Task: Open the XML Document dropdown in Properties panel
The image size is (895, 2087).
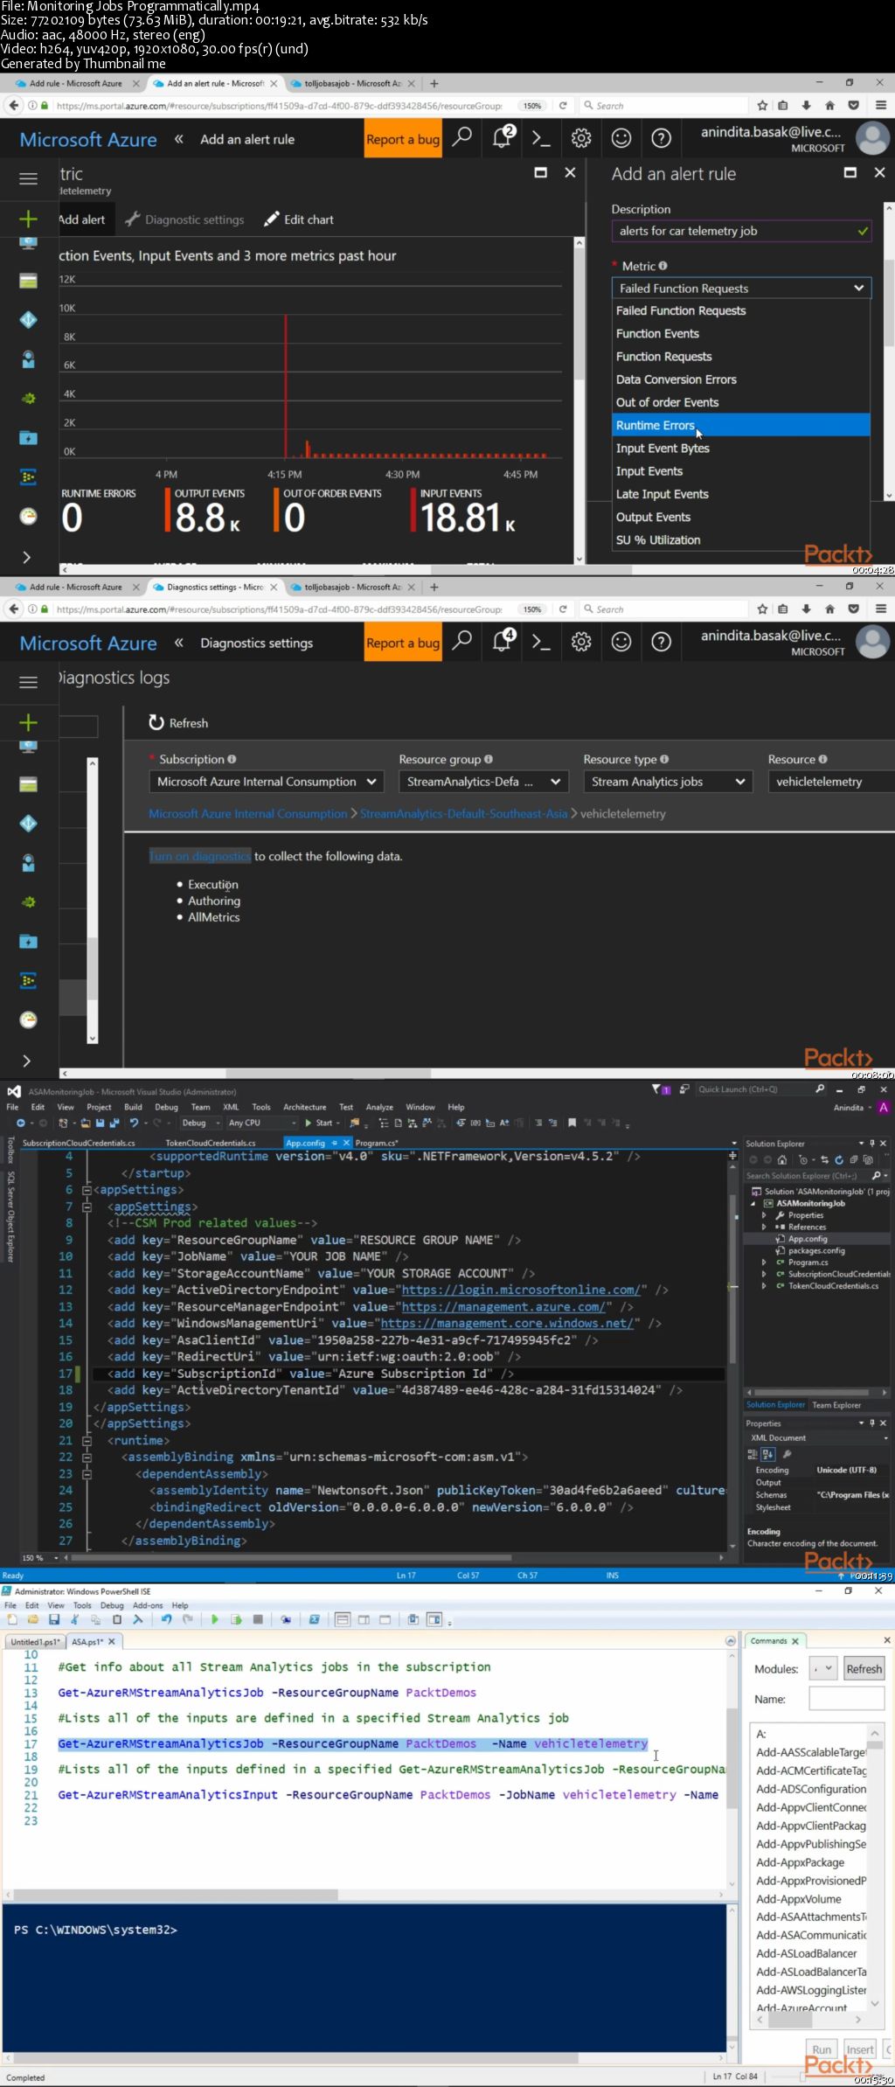Action: [817, 1437]
